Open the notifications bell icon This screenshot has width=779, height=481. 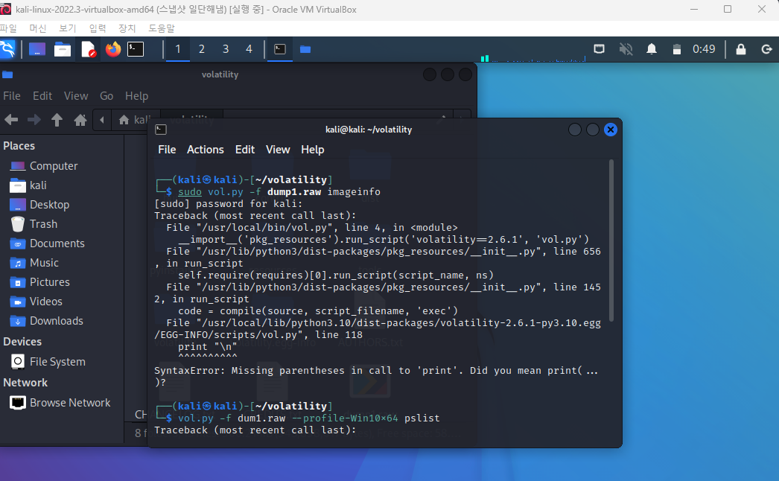tap(652, 49)
